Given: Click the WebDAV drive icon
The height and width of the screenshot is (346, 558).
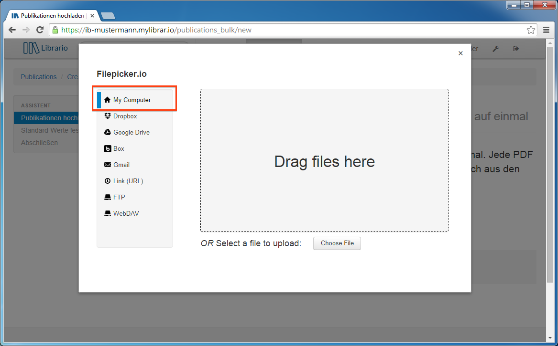Looking at the screenshot, I should coord(108,213).
